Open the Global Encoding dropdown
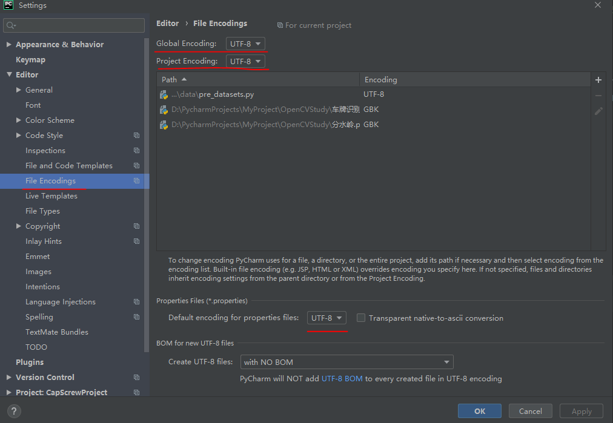Image resolution: width=613 pixels, height=423 pixels. tap(245, 44)
